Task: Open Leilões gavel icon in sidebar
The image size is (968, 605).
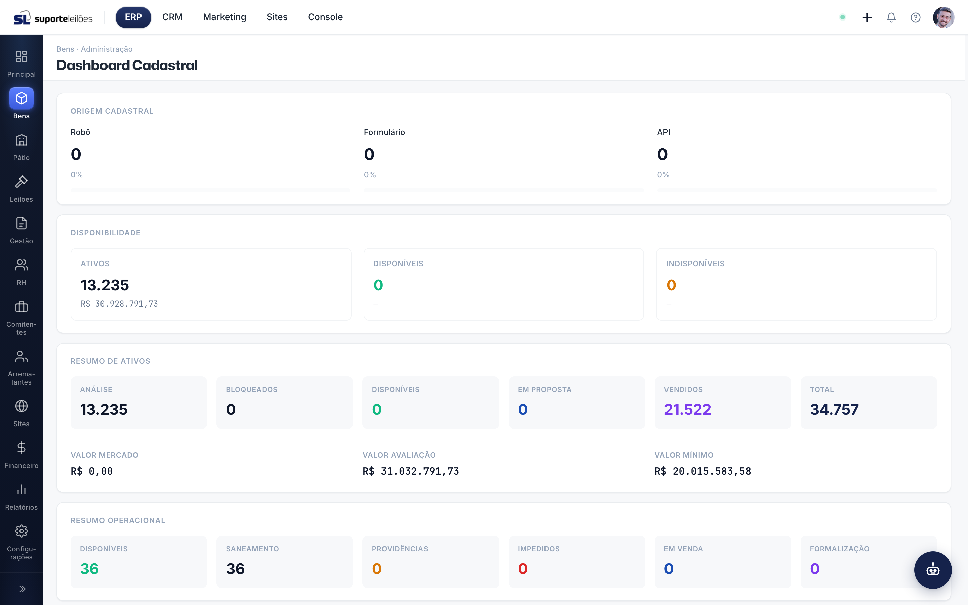Action: [x=21, y=182]
